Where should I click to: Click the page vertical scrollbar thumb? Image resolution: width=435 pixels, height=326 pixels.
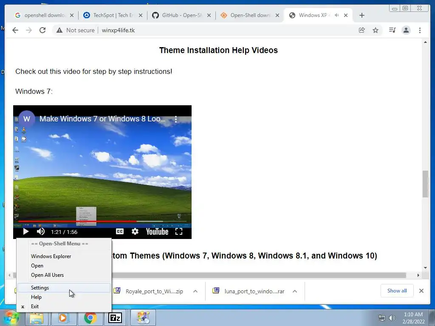click(x=425, y=184)
